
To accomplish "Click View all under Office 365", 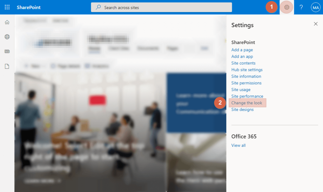I will pyautogui.click(x=238, y=145).
